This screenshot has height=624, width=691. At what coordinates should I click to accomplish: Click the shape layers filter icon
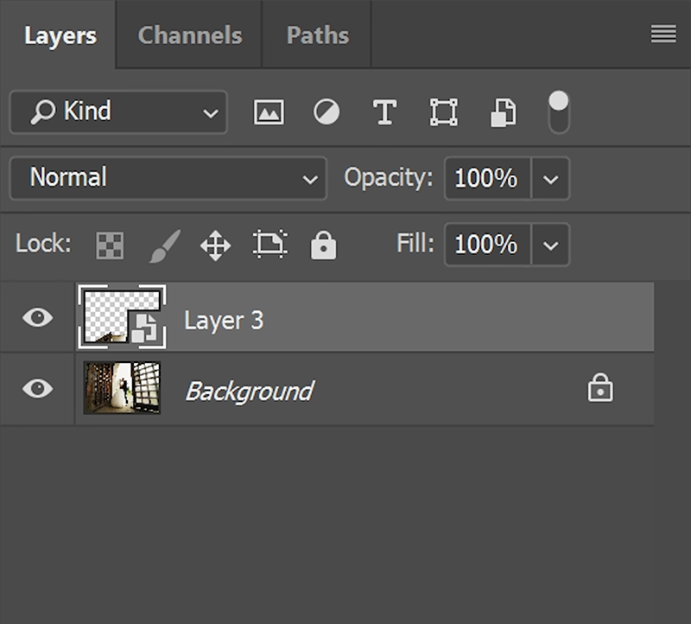pyautogui.click(x=442, y=111)
